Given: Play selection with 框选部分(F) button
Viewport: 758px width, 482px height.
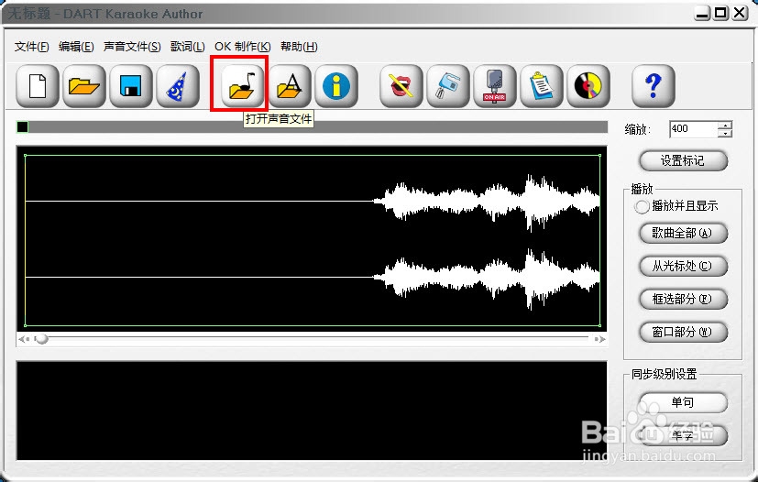Looking at the screenshot, I should pos(683,299).
